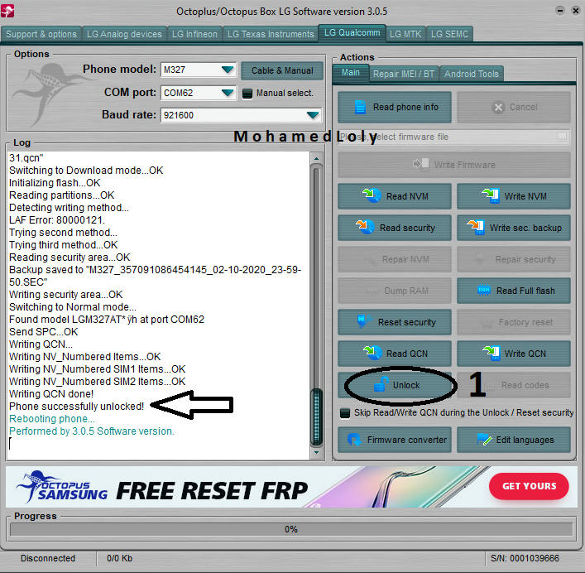Select the Main actions tab
This screenshot has width=585, height=573.
(350, 73)
